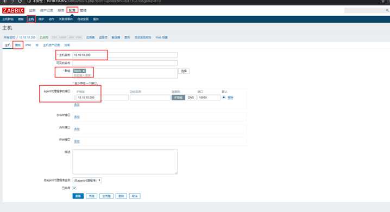Go to 模板 in the blue submenu
The height and width of the screenshot is (212, 390).
click(21, 19)
